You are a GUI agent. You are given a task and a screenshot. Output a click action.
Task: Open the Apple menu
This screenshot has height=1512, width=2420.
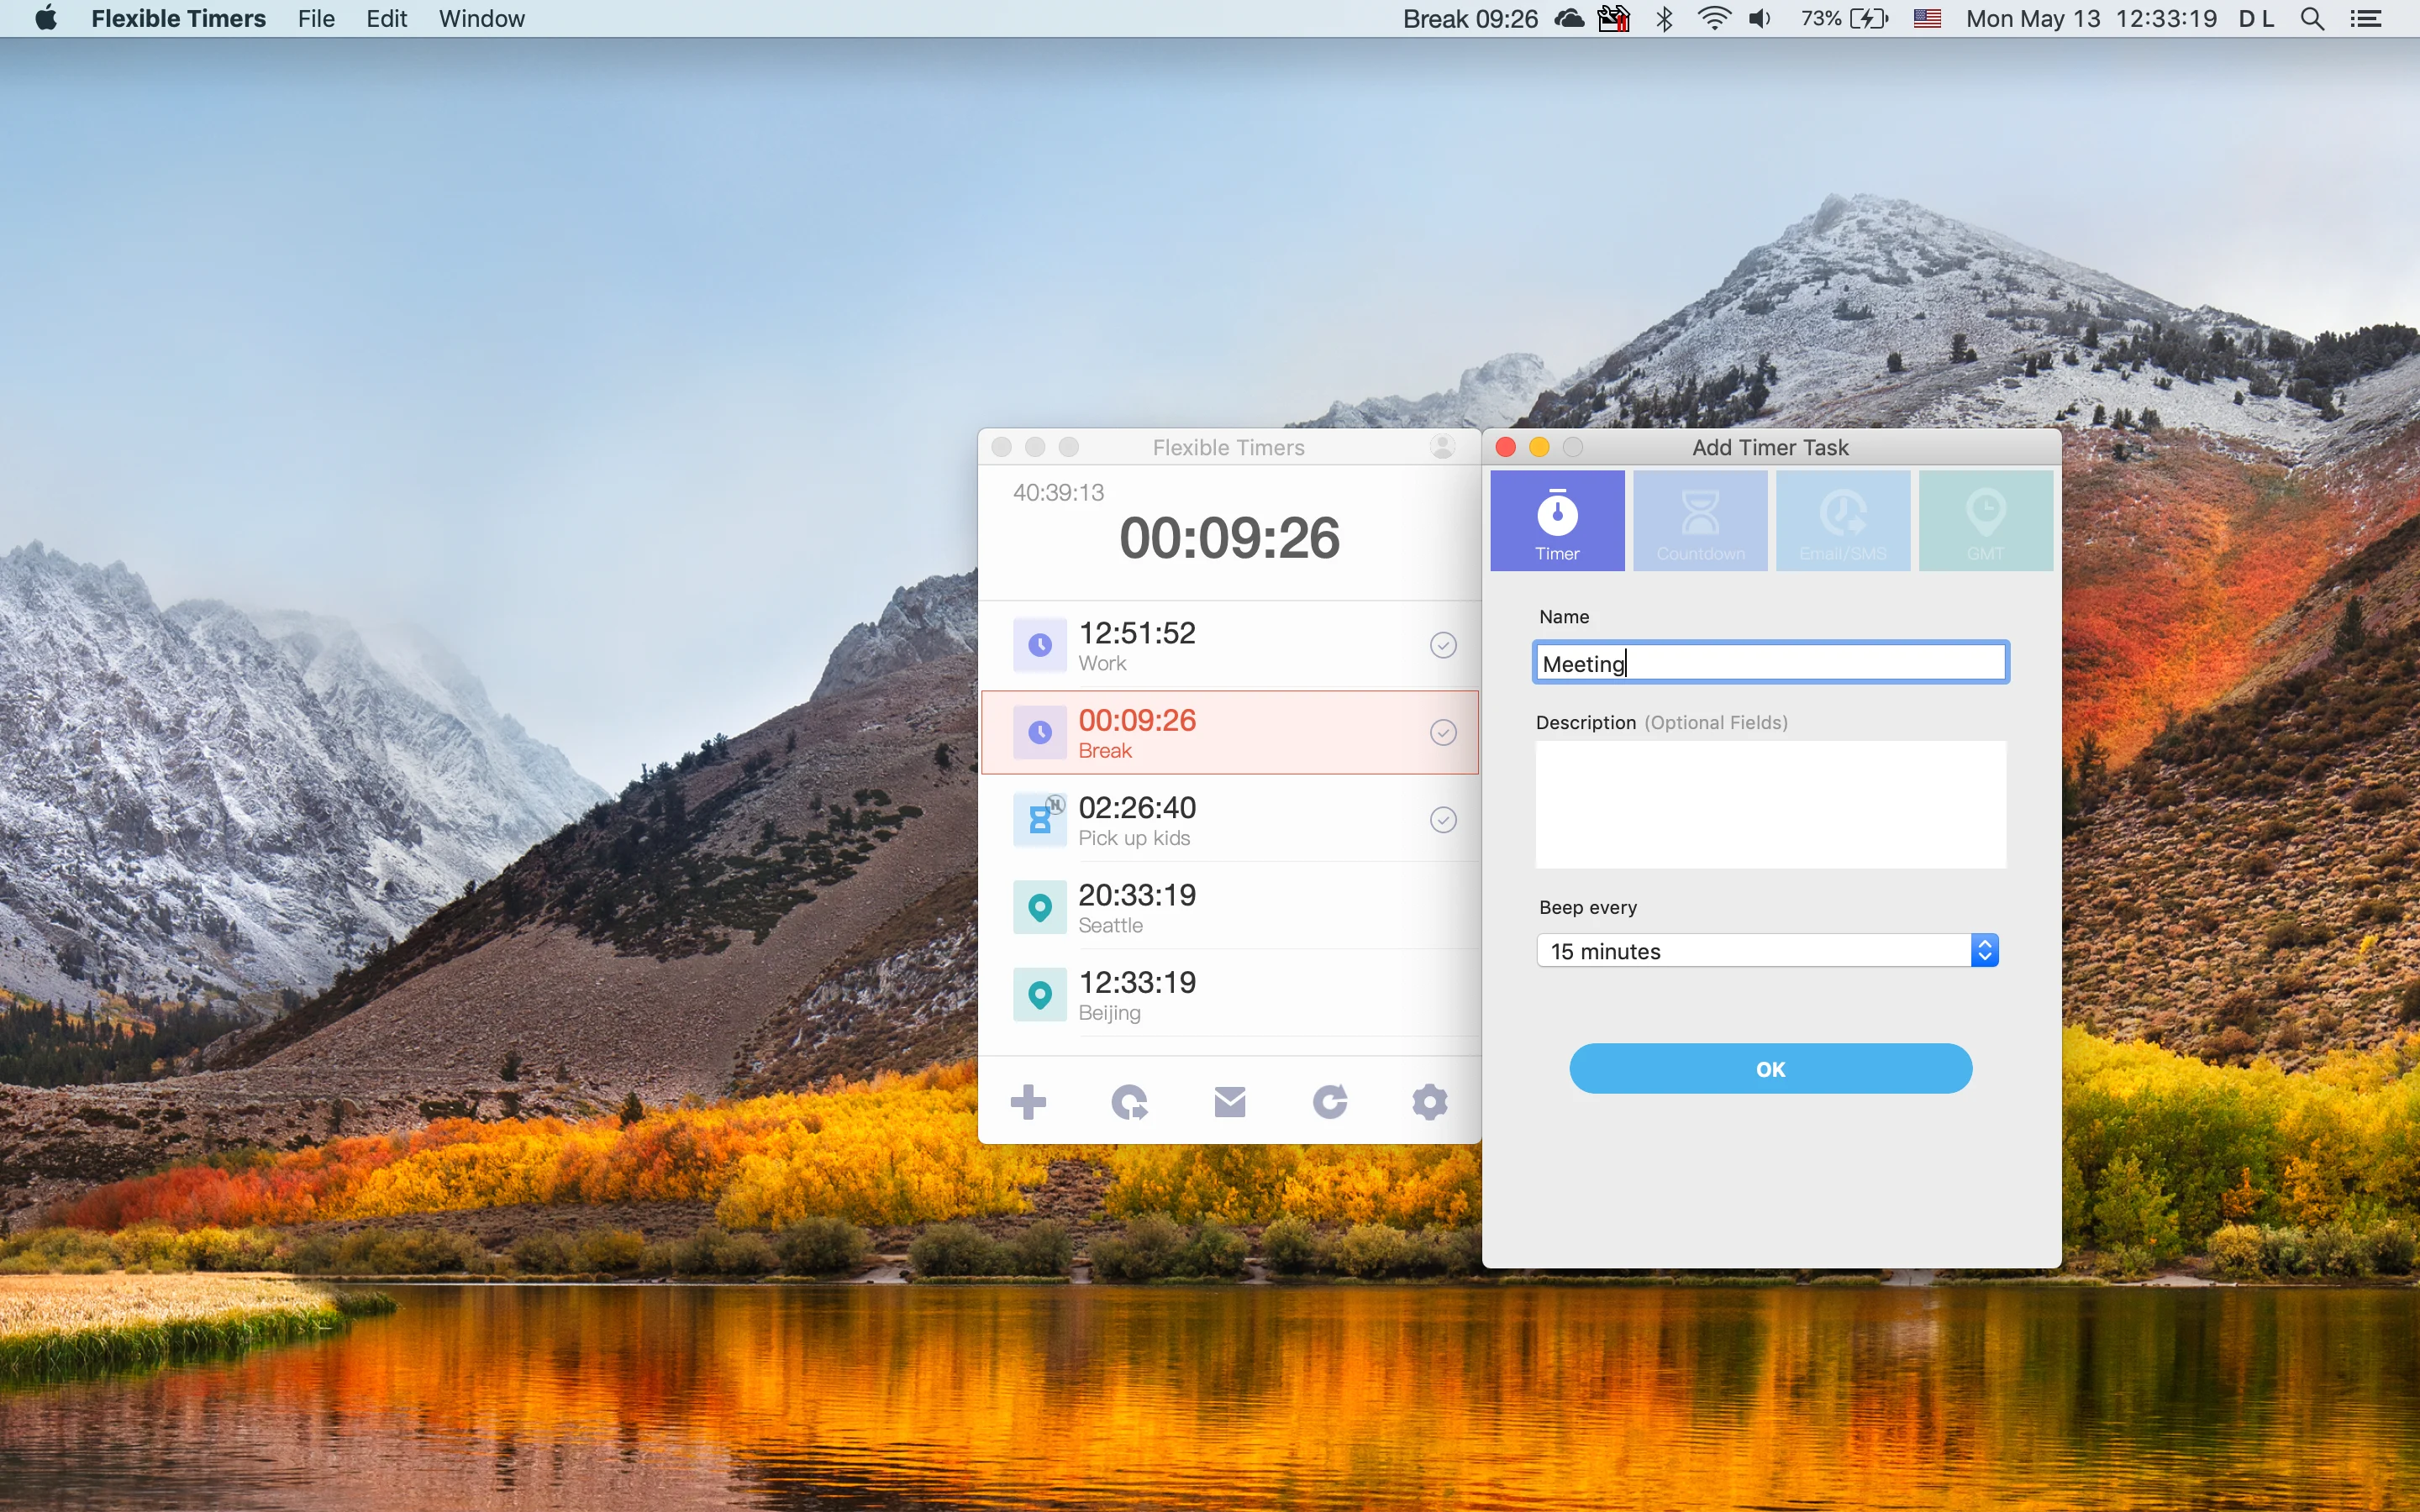click(45, 18)
